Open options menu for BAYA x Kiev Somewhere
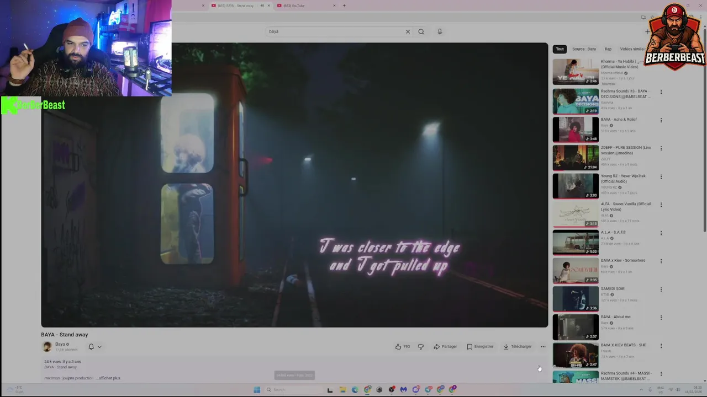The width and height of the screenshot is (707, 397). (x=661, y=261)
